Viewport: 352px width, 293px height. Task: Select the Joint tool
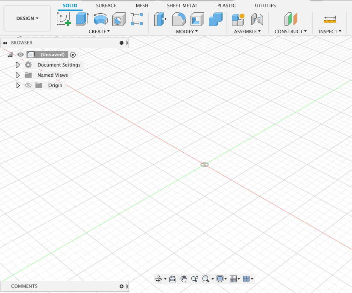(257, 19)
